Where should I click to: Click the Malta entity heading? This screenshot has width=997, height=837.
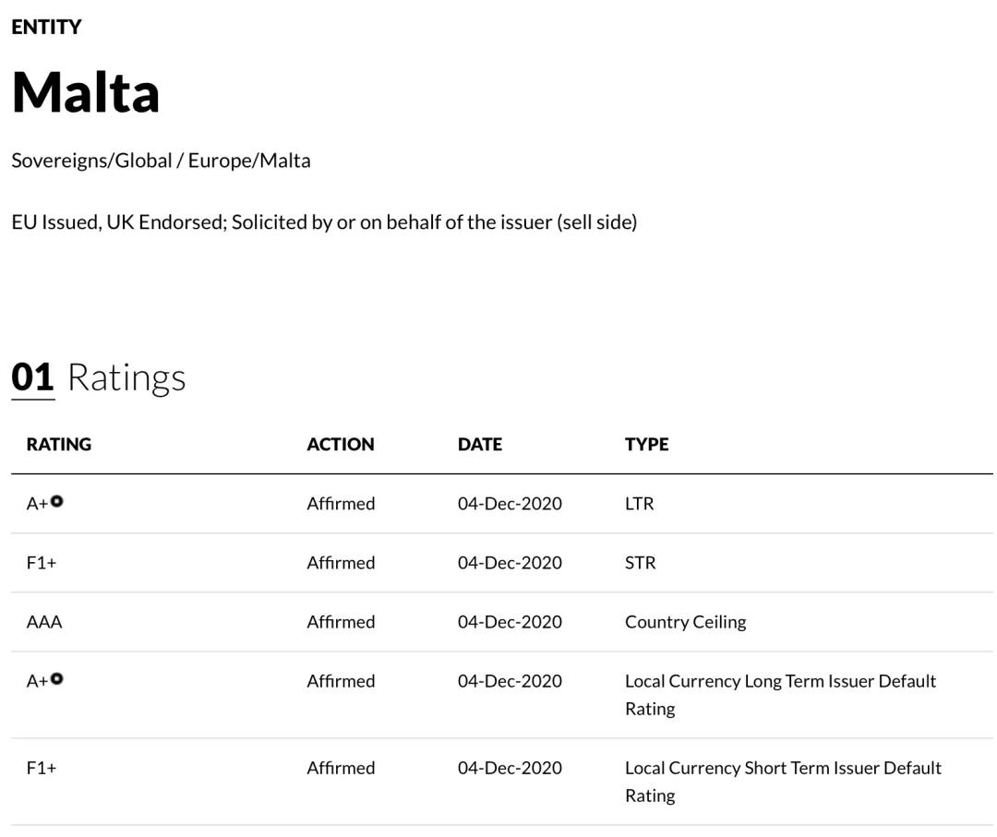click(x=86, y=92)
